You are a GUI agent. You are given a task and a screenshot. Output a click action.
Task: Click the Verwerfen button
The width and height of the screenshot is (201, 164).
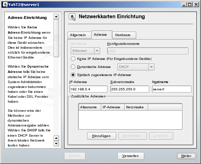pyautogui.click(x=131, y=156)
